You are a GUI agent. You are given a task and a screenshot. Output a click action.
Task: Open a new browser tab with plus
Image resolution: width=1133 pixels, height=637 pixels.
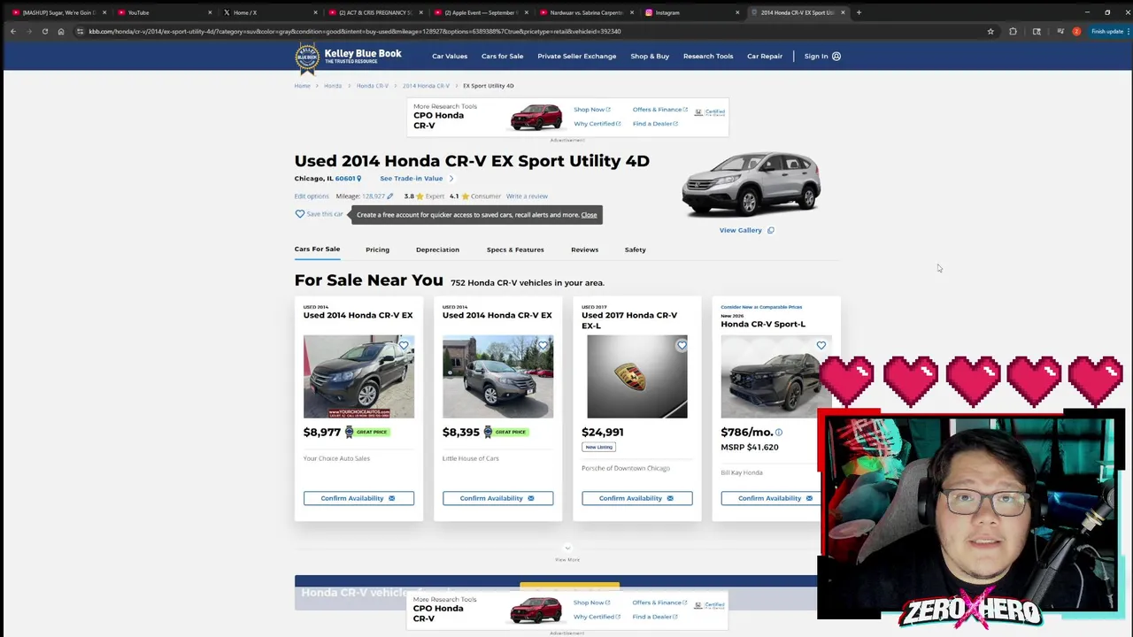click(x=859, y=12)
